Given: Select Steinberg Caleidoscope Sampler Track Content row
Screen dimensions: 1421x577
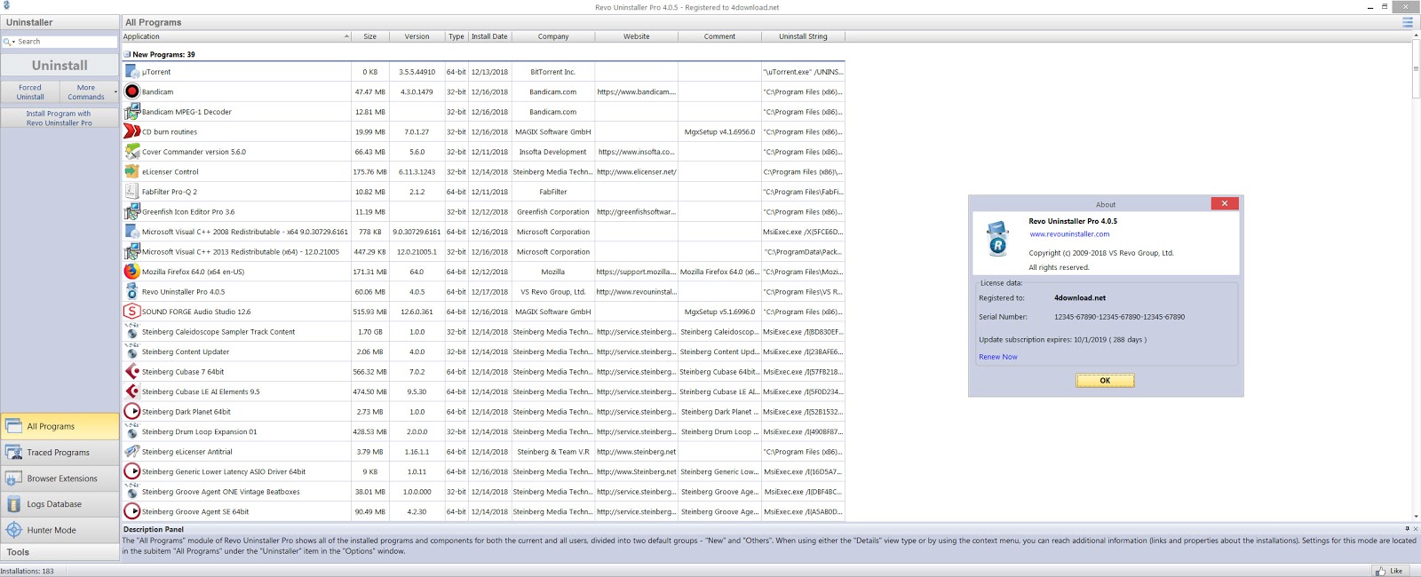Looking at the screenshot, I should pos(483,331).
